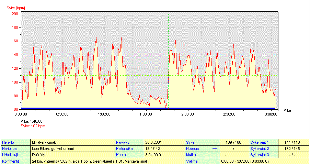Click the 'Icon Bikers go Vehoniemi' exercise field
This screenshot has width=310, height=164.
coord(72,149)
